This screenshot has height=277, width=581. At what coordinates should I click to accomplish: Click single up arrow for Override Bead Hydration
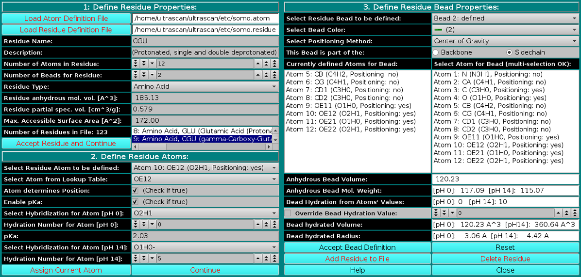(x=558, y=213)
